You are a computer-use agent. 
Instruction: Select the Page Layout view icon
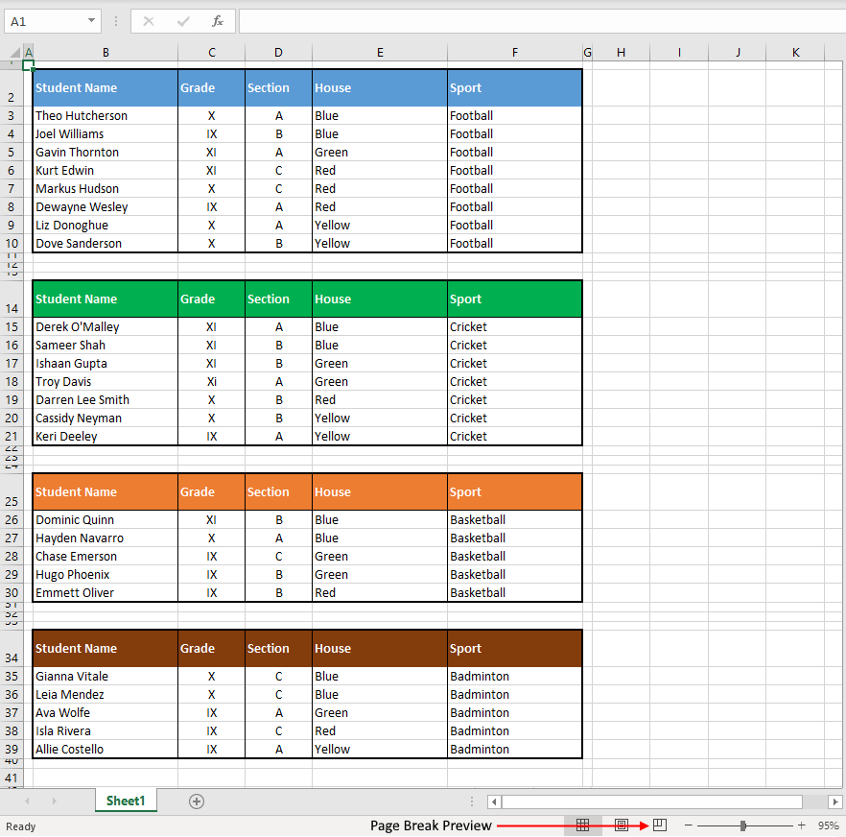click(x=621, y=825)
